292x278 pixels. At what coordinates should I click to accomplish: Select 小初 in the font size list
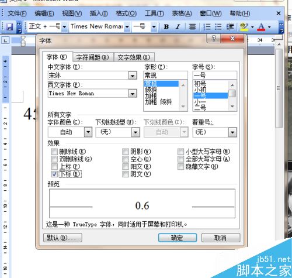(200, 90)
